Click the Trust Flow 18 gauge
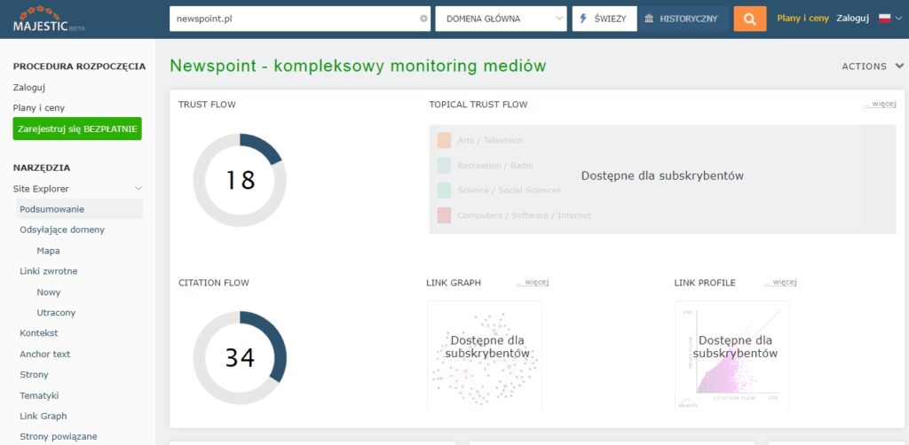This screenshot has height=445, width=909. (240, 180)
